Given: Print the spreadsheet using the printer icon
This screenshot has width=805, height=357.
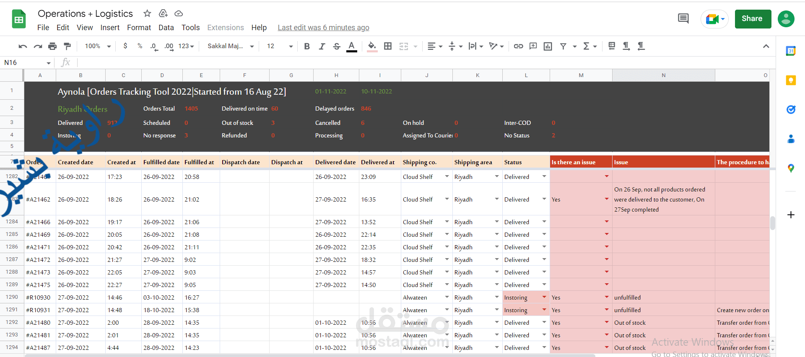Looking at the screenshot, I should [x=52, y=46].
